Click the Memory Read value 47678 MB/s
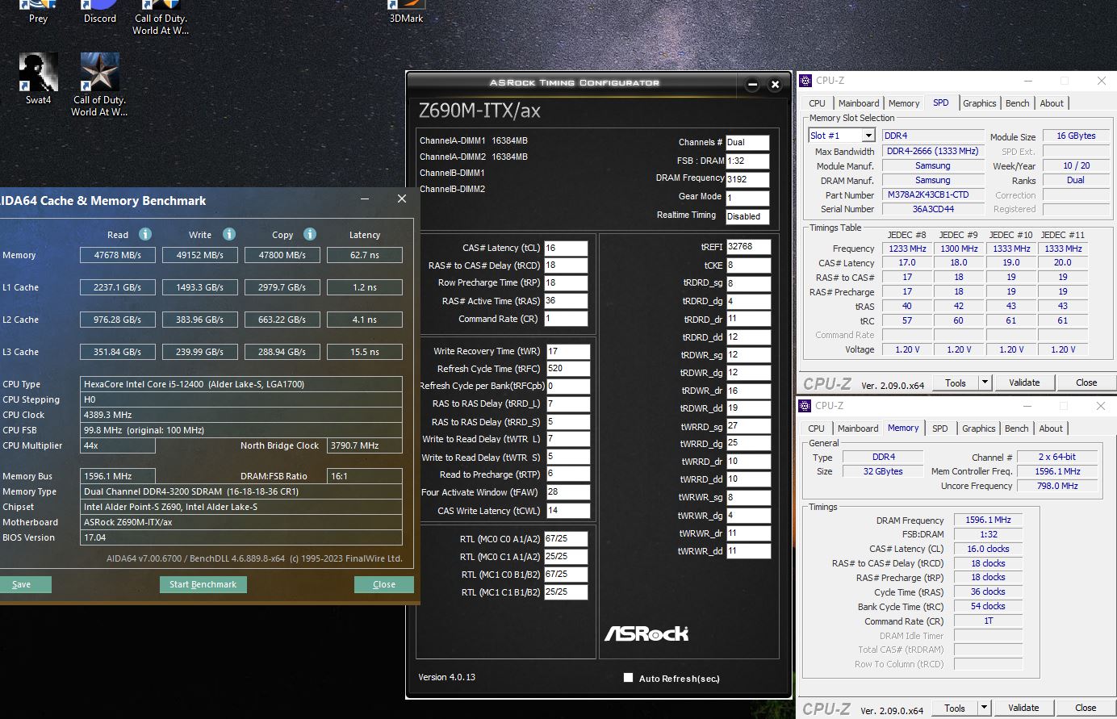This screenshot has width=1117, height=719. coord(118,255)
